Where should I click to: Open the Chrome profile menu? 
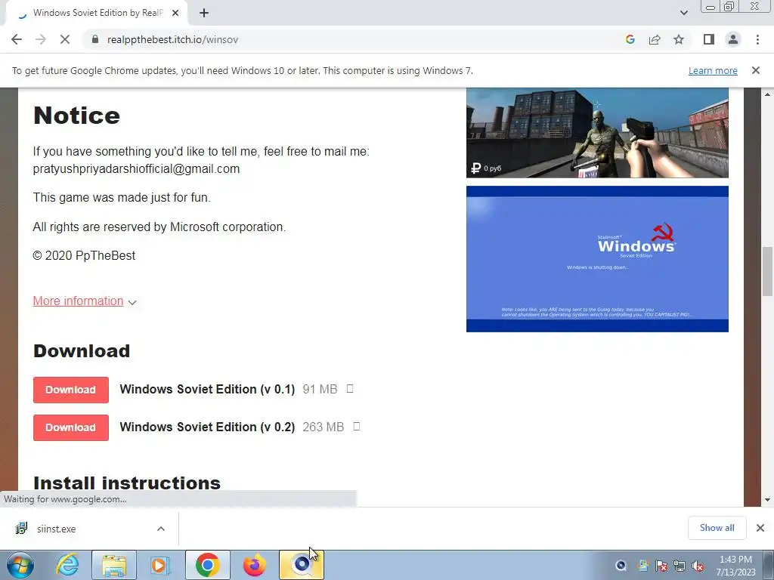[x=733, y=39]
